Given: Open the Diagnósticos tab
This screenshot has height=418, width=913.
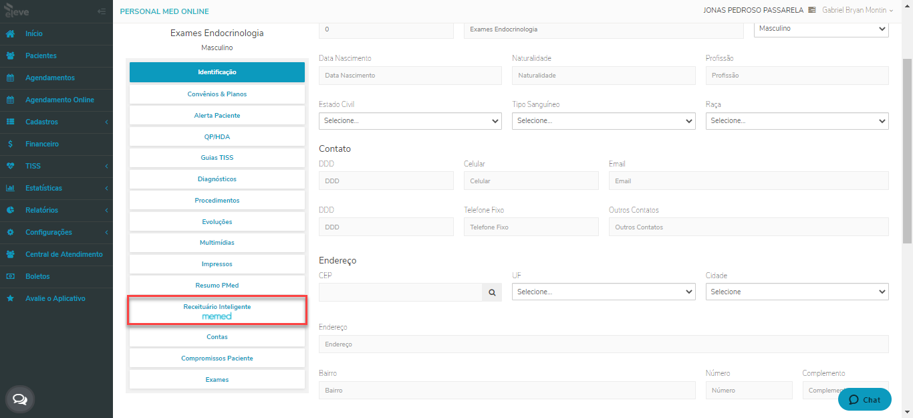Looking at the screenshot, I should click(217, 179).
